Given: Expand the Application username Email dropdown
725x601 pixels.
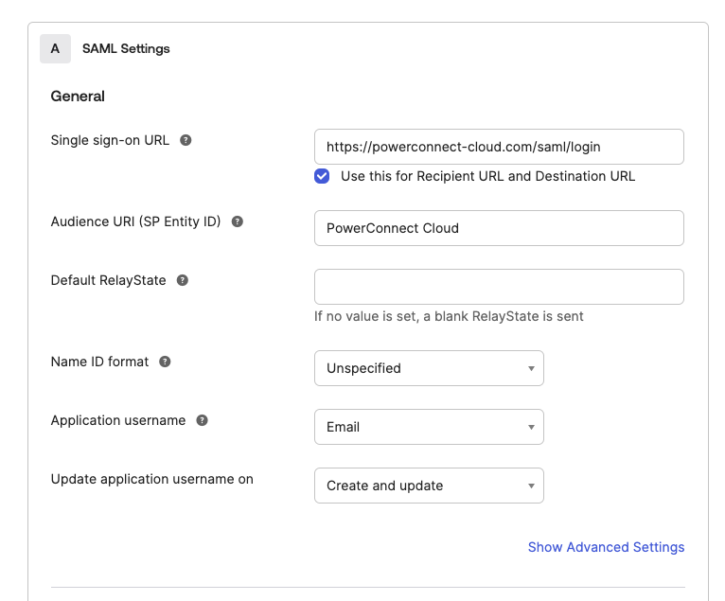Looking at the screenshot, I should [429, 427].
